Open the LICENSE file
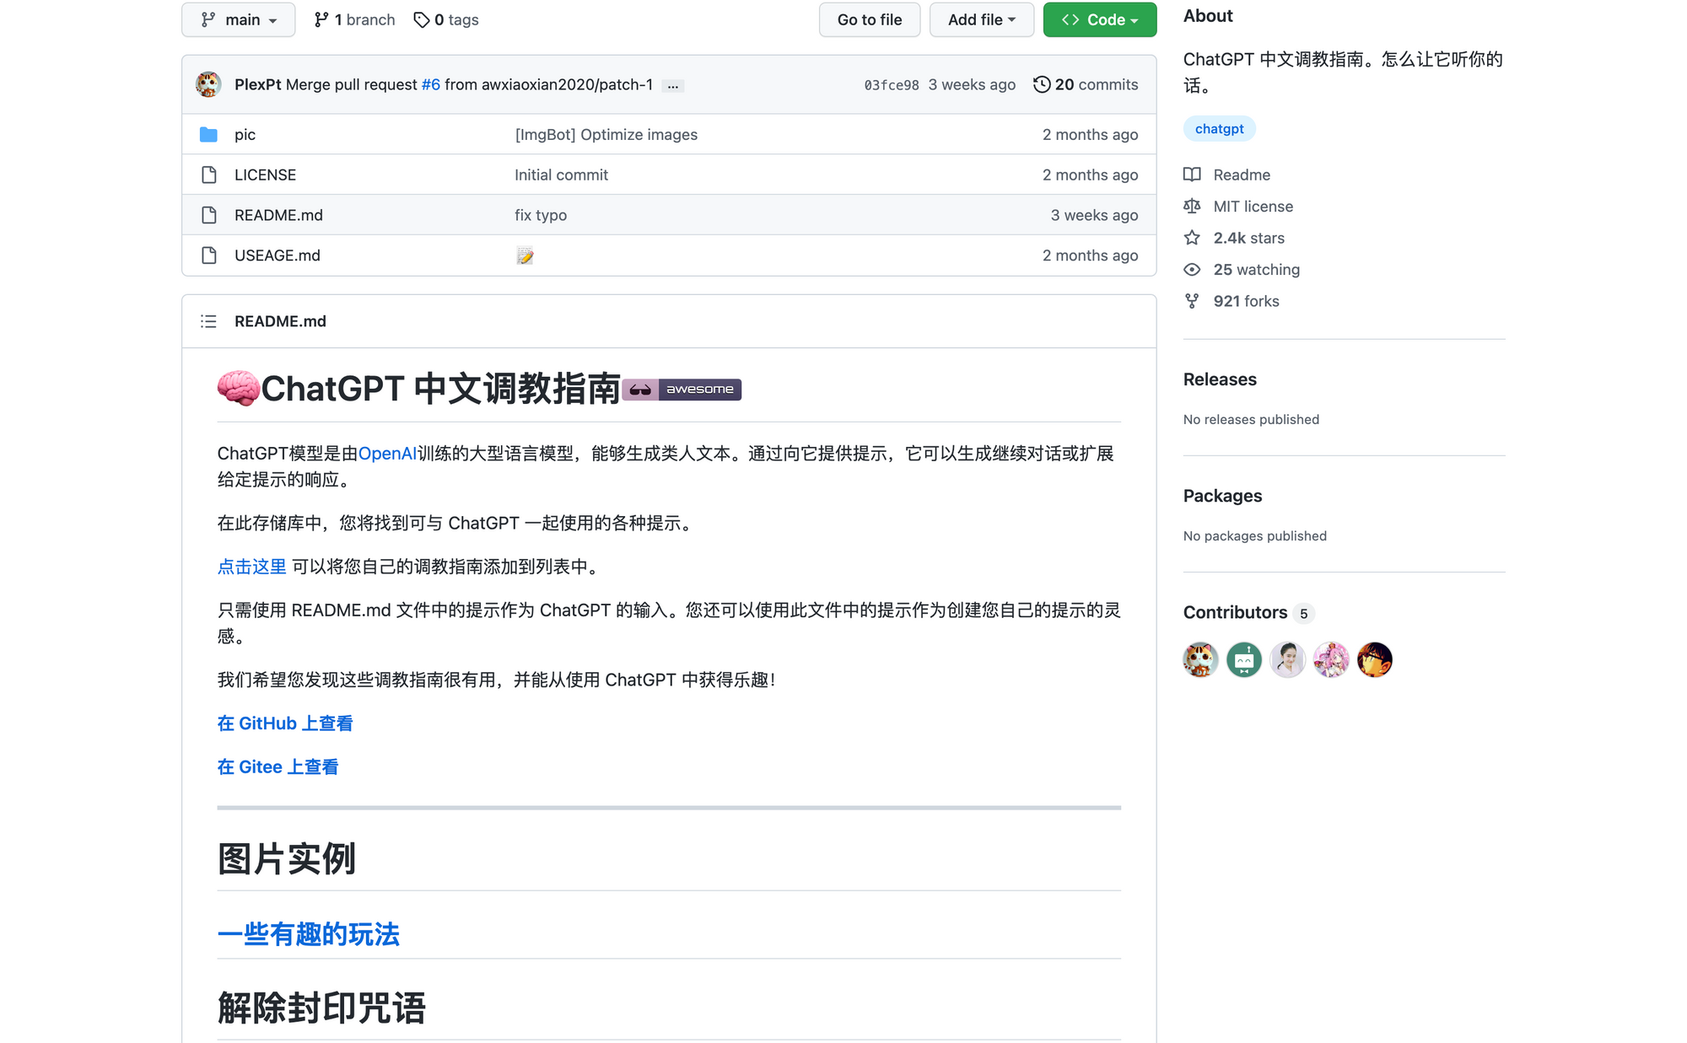Viewport: 1687px width, 1043px height. (x=265, y=175)
